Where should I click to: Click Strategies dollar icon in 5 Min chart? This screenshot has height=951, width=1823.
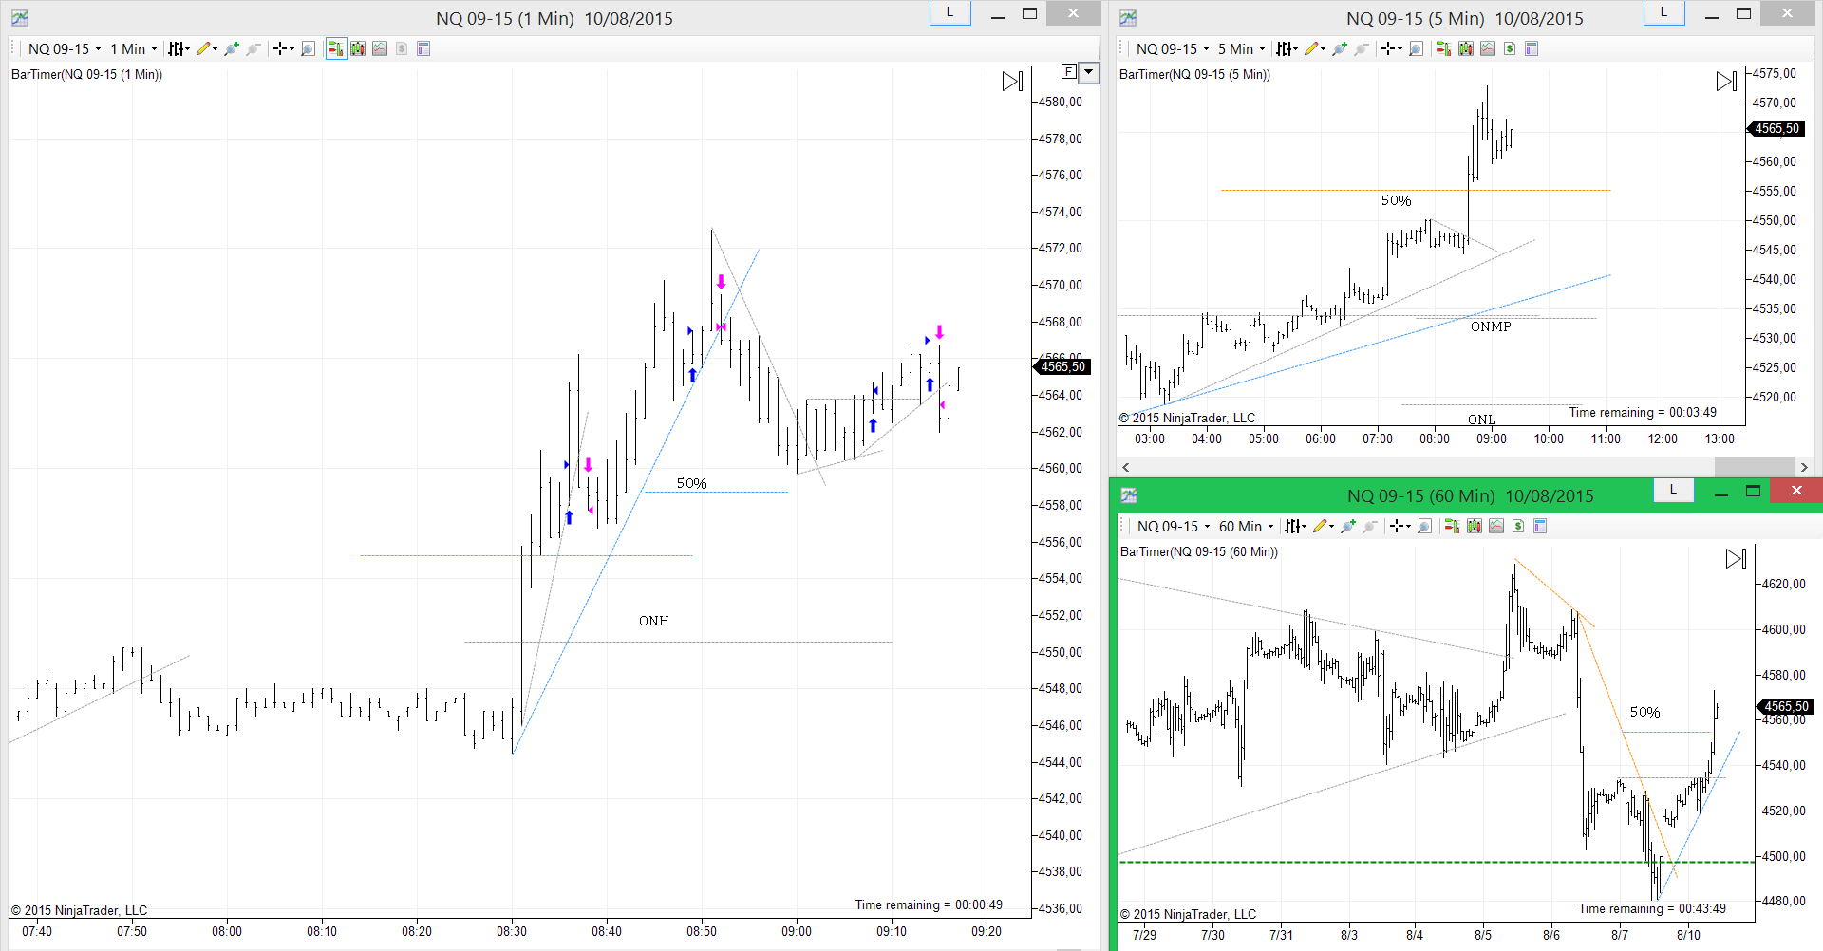pos(1510,48)
